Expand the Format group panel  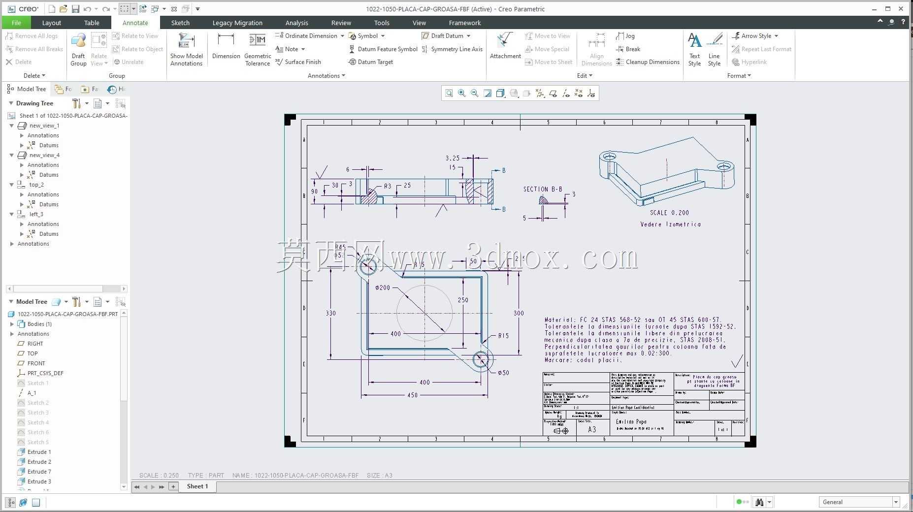point(739,76)
